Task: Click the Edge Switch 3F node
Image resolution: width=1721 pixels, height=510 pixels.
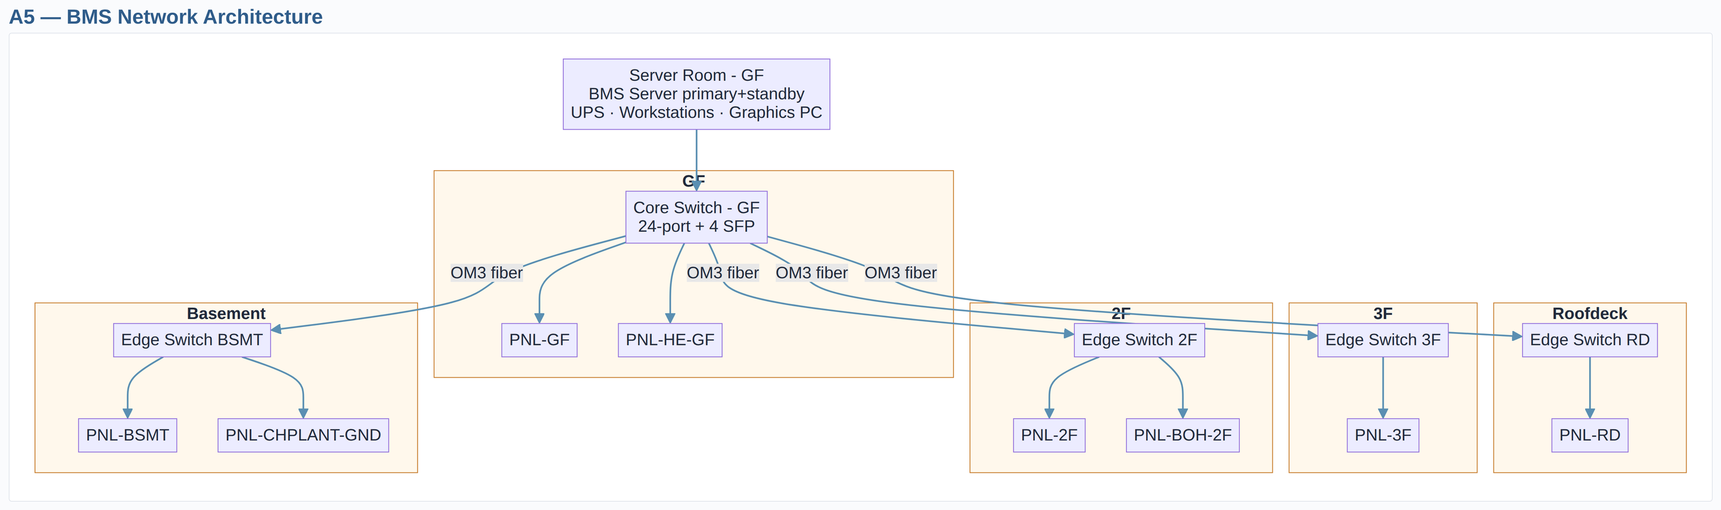Action: pos(1383,340)
